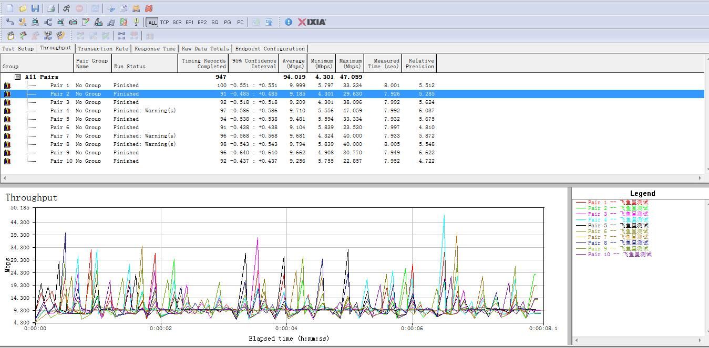Click Pair 4 'Finished: Warning(s)' status
This screenshot has height=348, width=709.
click(145, 111)
